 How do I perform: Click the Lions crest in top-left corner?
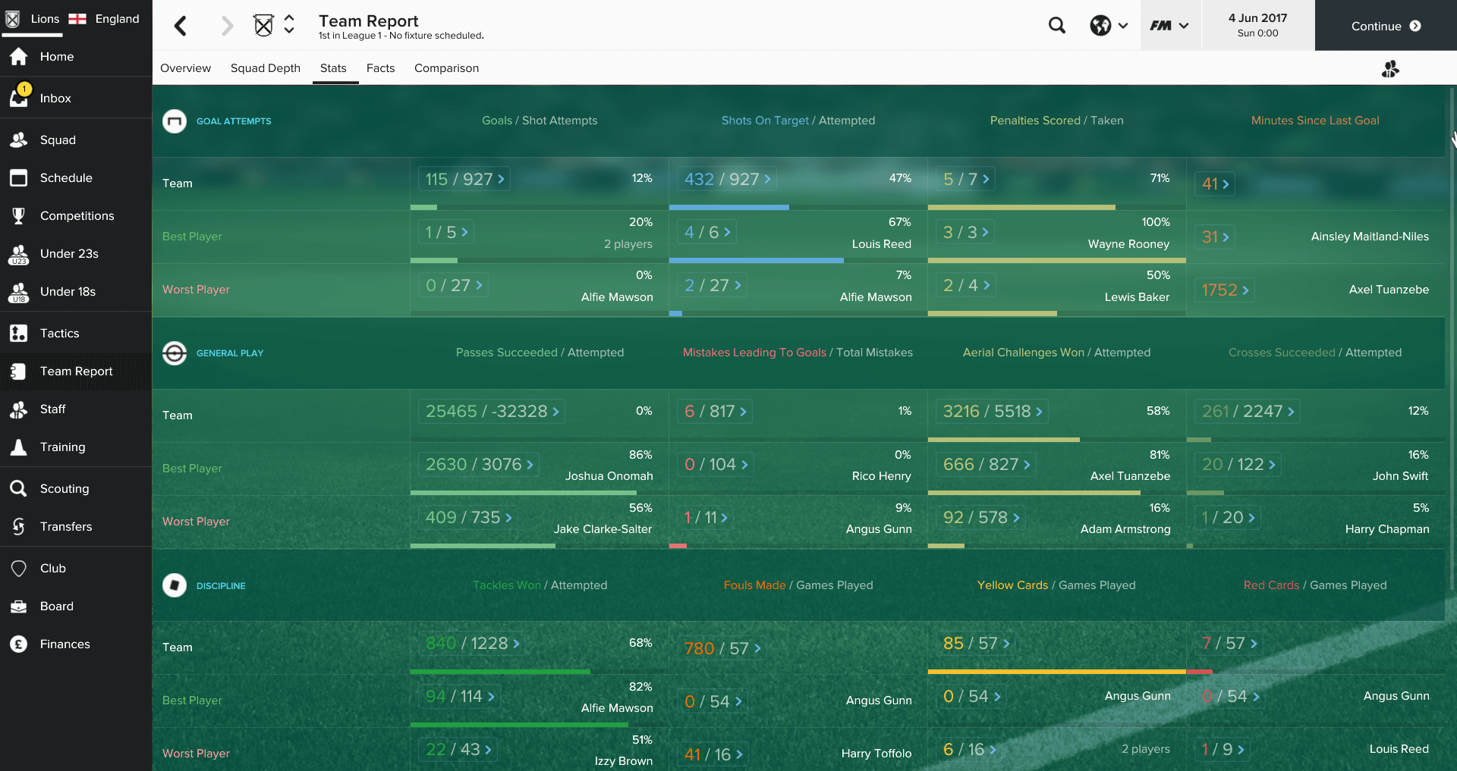tap(12, 19)
